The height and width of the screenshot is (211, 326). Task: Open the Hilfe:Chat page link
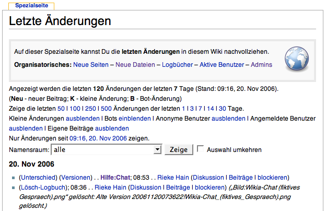point(115,178)
